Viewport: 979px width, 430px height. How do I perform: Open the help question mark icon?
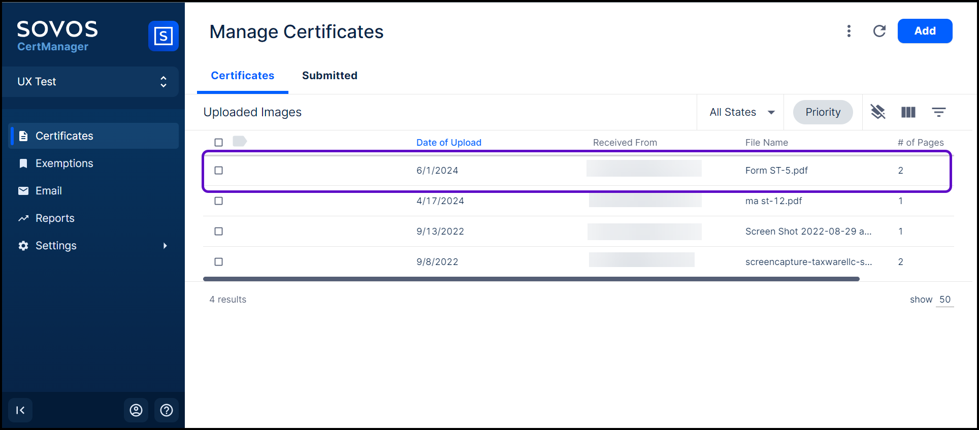(167, 410)
